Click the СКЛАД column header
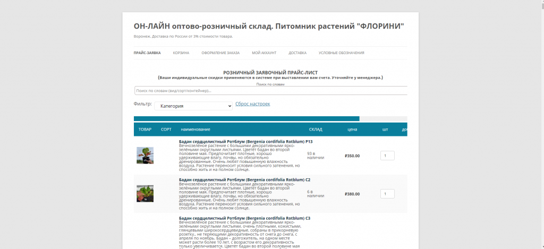The height and width of the screenshot is (249, 544). 316,130
